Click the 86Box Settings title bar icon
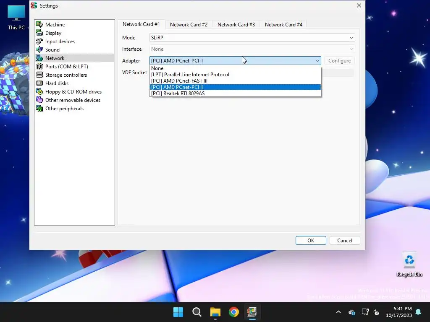Screen dimensions: 430x322 coord(34,5)
